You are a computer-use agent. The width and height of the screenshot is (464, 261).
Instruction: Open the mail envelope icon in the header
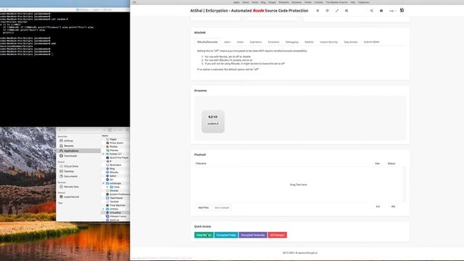click(x=381, y=11)
